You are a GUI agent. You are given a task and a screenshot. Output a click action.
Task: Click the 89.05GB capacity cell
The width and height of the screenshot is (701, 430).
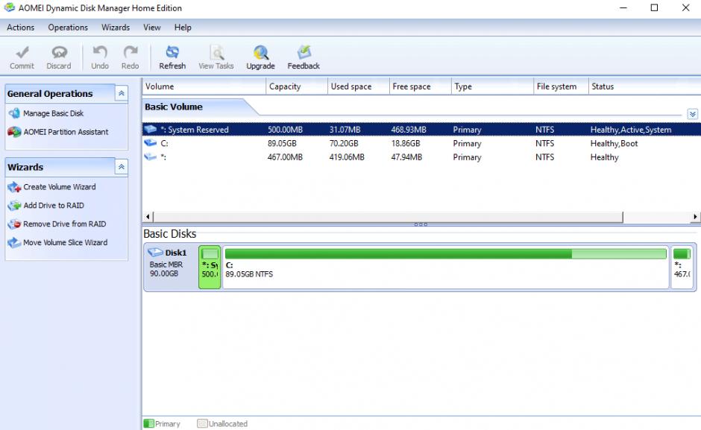pyautogui.click(x=282, y=143)
